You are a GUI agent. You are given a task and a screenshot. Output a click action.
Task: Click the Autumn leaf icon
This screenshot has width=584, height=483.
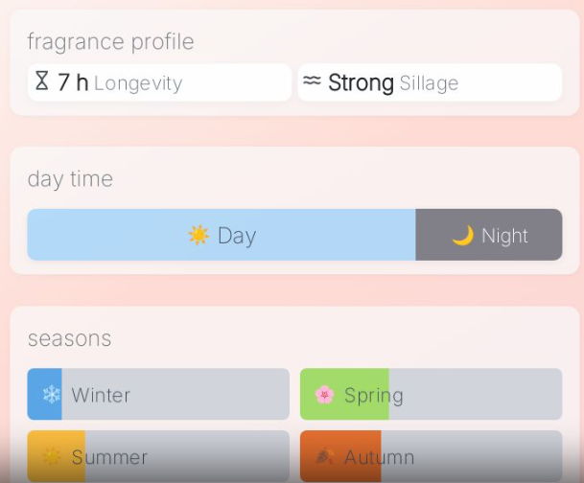tap(325, 456)
